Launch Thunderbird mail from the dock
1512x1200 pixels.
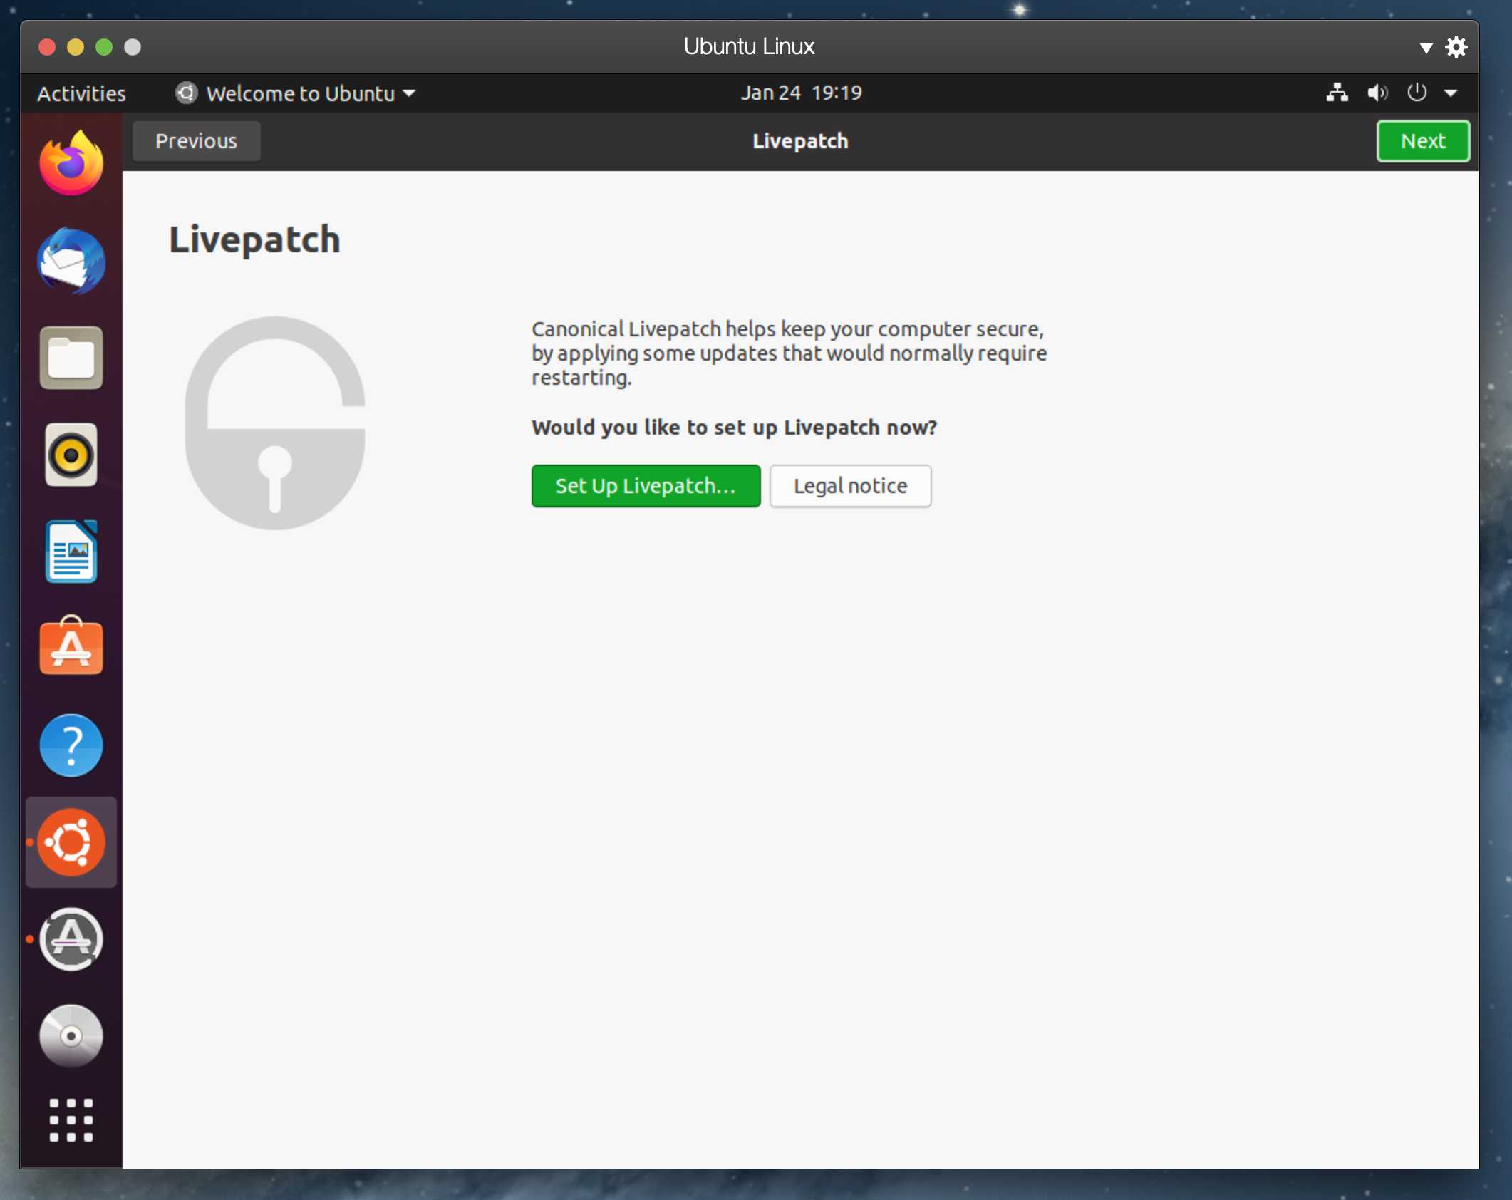click(x=71, y=261)
